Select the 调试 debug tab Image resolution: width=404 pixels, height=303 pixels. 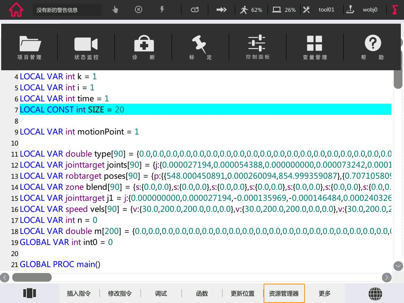(x=161, y=294)
